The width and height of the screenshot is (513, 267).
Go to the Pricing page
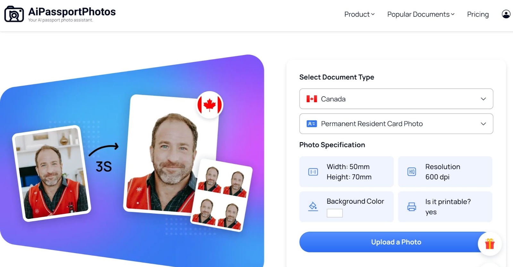478,14
